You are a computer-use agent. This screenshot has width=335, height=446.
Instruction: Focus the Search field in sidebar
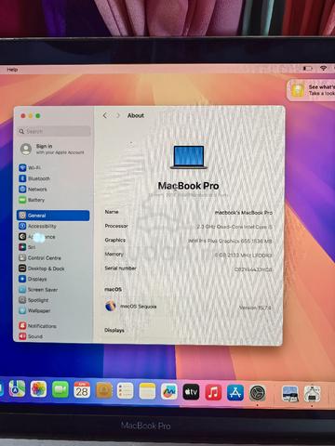54,131
